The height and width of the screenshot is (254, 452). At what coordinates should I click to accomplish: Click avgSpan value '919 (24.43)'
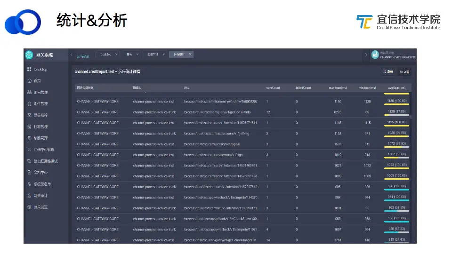click(x=396, y=239)
